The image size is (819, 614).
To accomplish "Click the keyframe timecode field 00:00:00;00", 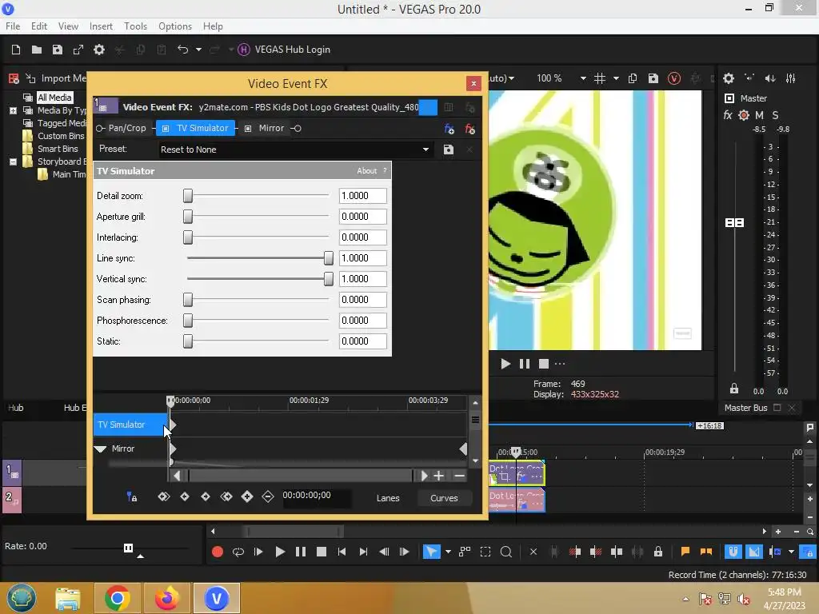I will pos(316,496).
